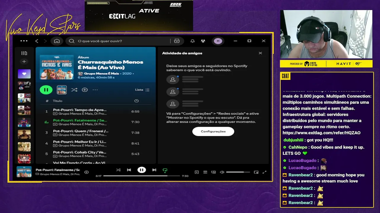The height and width of the screenshot is (213, 380).
Task: Click the now playing album thumbnail
Action: (24, 172)
